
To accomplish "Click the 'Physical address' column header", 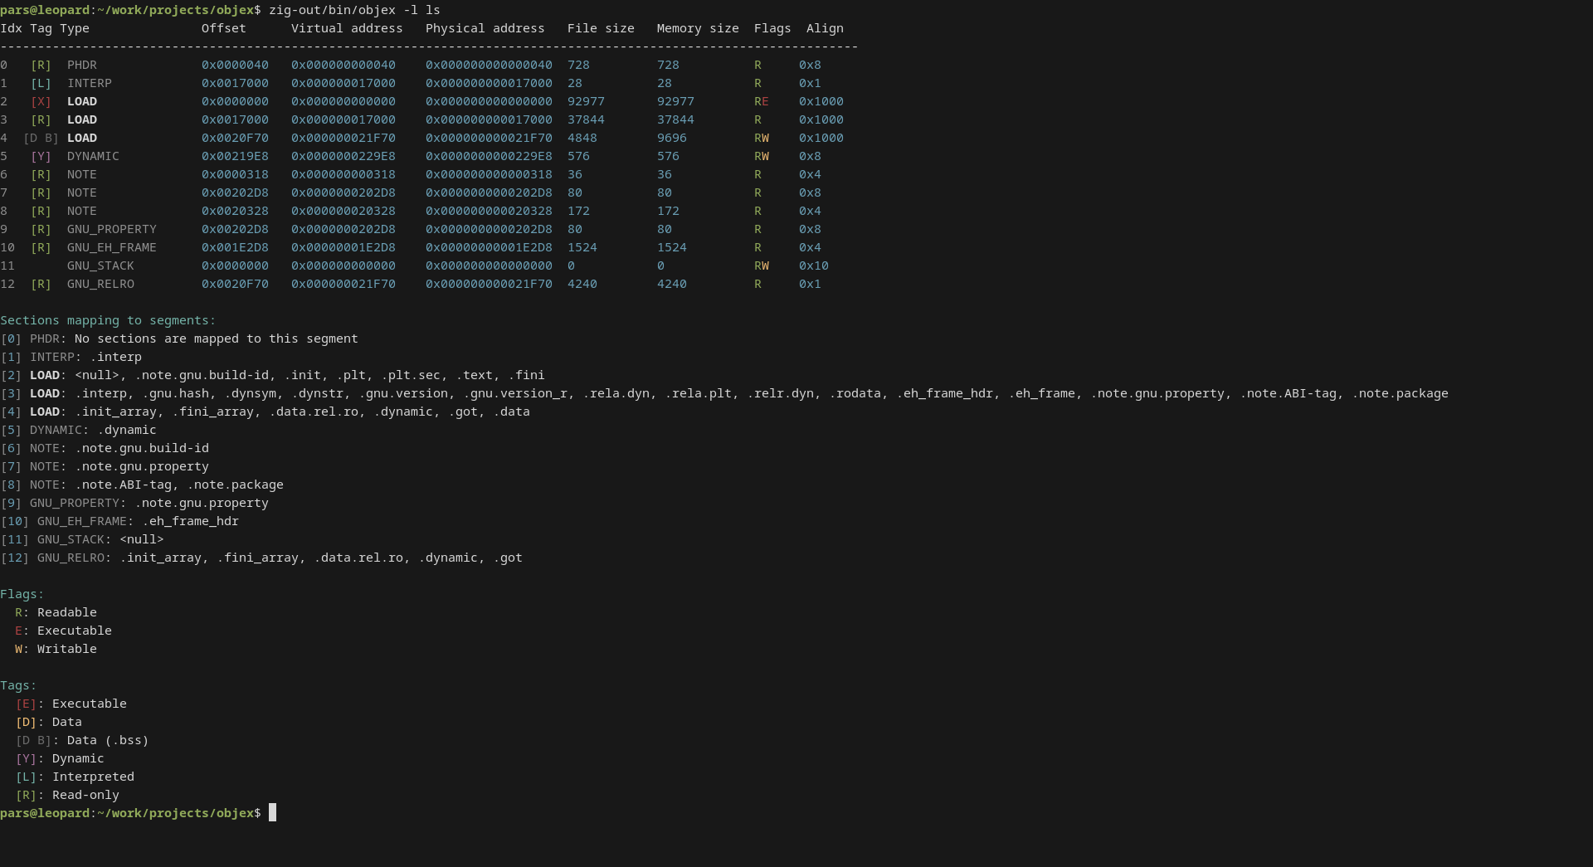I will pyautogui.click(x=485, y=28).
